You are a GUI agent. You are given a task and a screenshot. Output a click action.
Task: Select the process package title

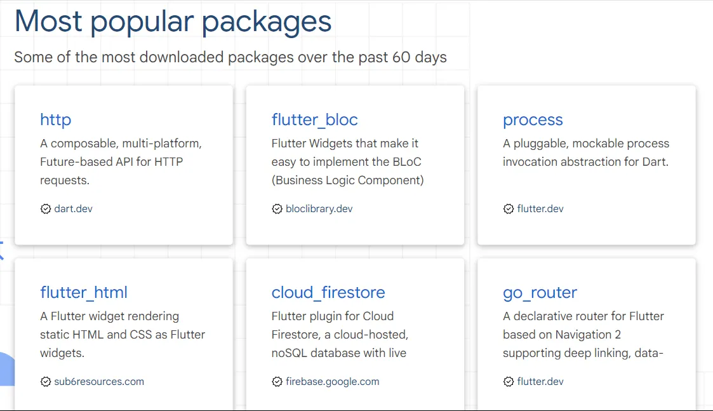click(533, 119)
